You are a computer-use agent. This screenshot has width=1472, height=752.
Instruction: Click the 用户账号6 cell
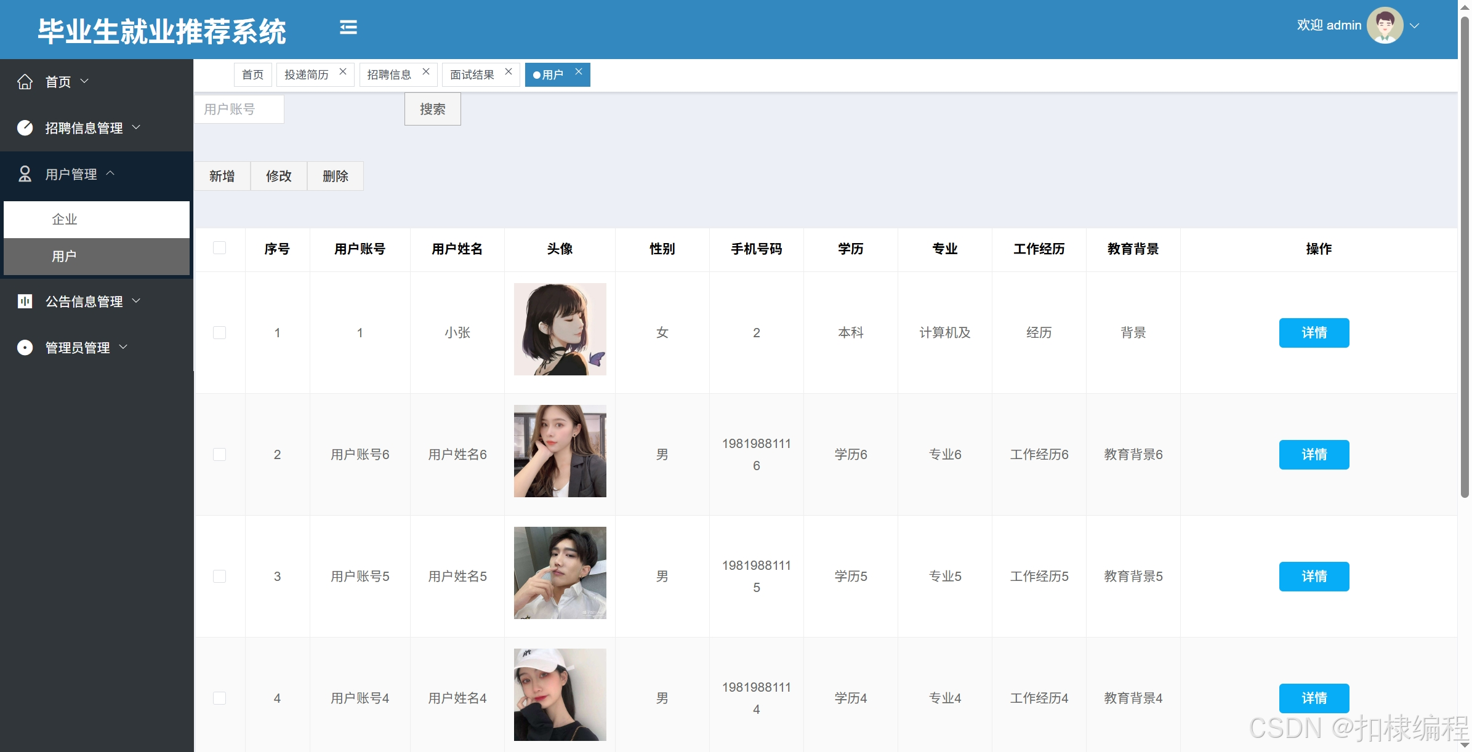(x=360, y=454)
